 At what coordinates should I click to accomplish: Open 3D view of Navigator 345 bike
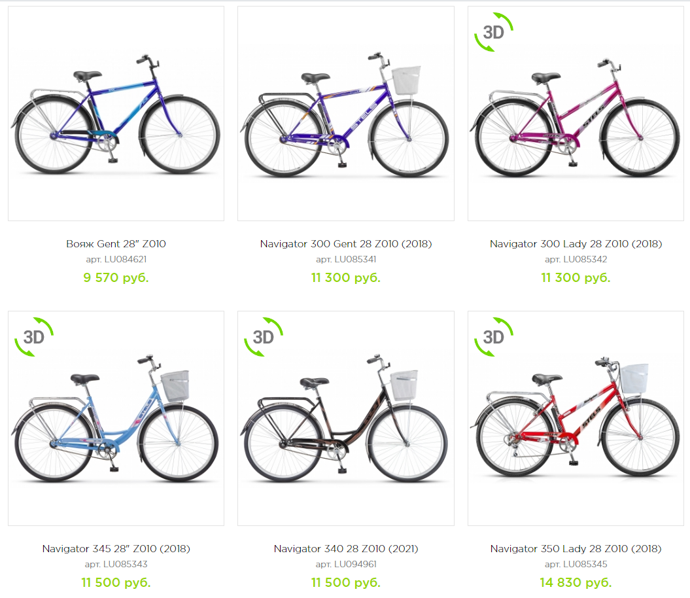click(x=34, y=337)
